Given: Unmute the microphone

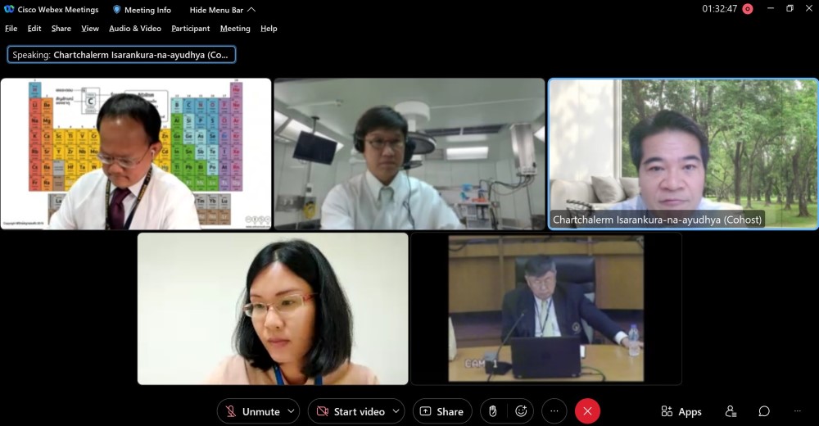Looking at the screenshot, I should point(253,411).
